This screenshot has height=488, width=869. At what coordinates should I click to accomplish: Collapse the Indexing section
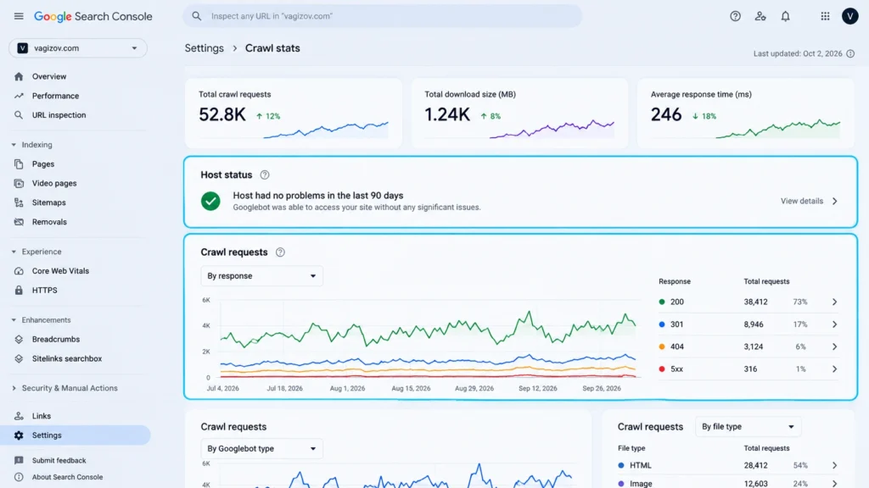(x=14, y=145)
